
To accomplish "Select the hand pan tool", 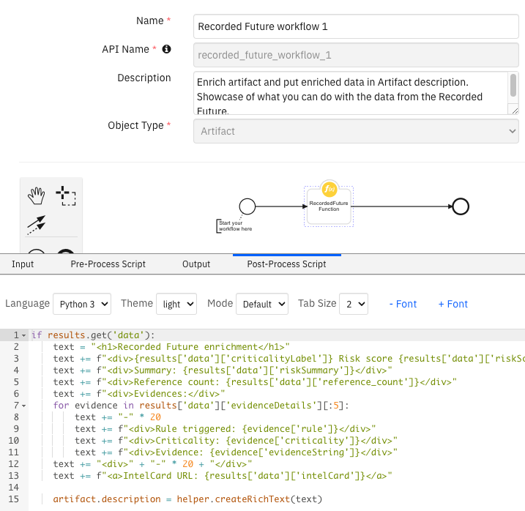I will (37, 195).
